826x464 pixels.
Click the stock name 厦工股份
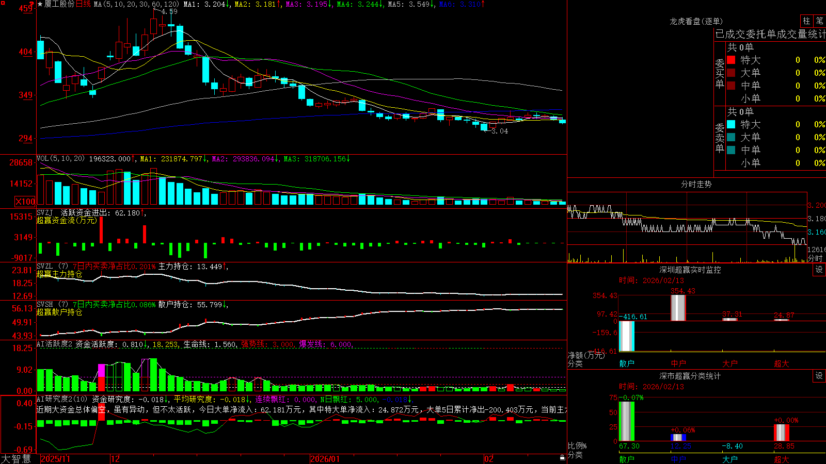(59, 4)
